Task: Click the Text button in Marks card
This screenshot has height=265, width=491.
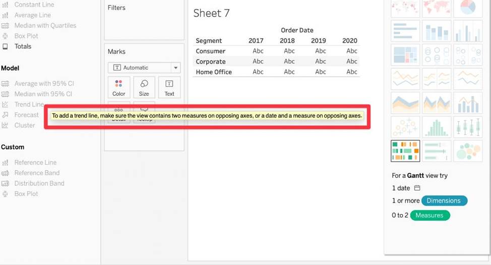Action: coord(169,87)
